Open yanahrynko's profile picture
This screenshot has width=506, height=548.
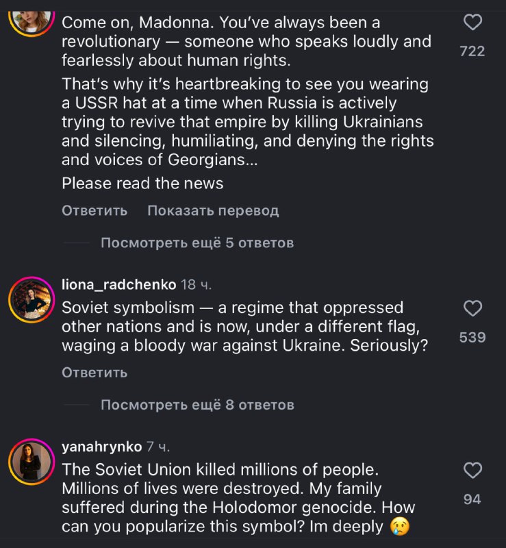[31, 461]
